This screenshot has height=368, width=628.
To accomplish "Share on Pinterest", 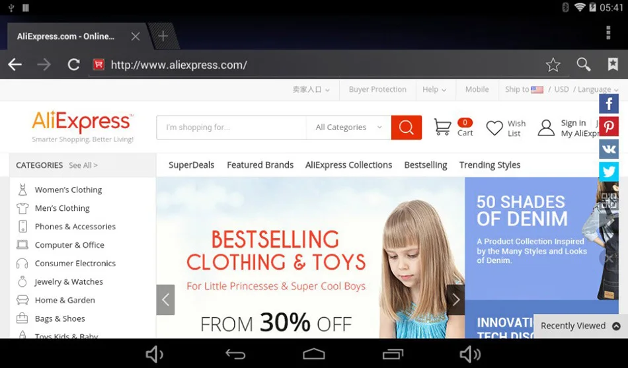I will click(x=609, y=127).
